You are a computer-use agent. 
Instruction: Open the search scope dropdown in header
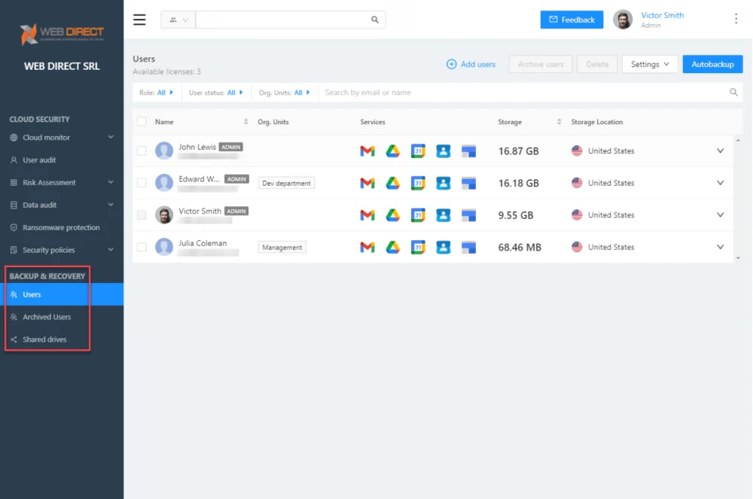point(178,20)
